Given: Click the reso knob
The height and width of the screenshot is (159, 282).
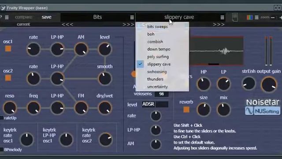Looking at the screenshot, I should [x=10, y=108].
